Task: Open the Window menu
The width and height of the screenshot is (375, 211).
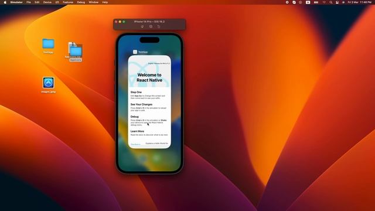Action: pyautogui.click(x=94, y=2)
